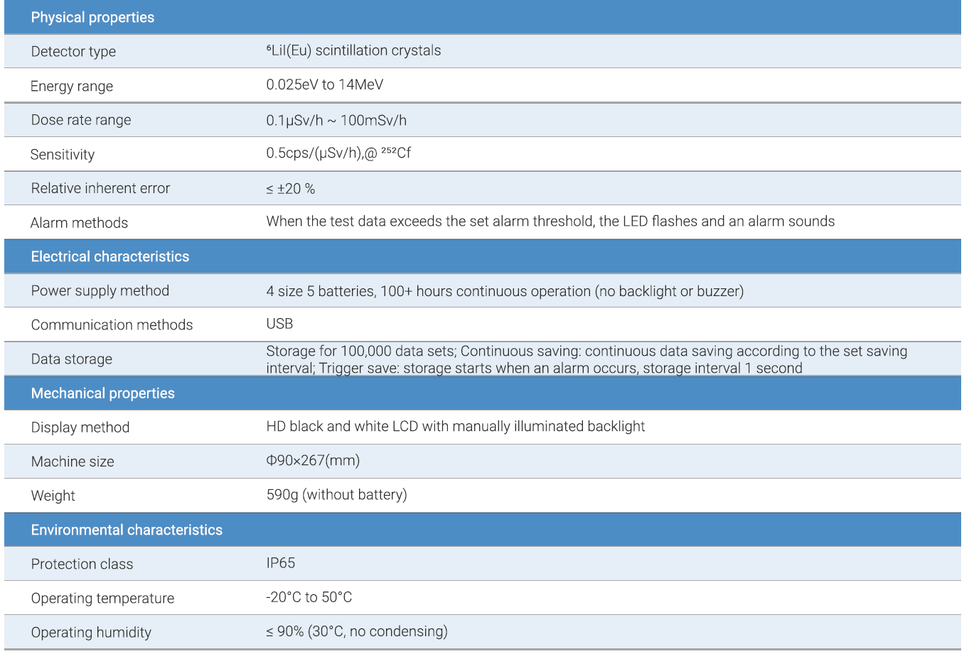The height and width of the screenshot is (654, 969).
Task: Click the Environmental characteristics section header
Action: coord(127,530)
